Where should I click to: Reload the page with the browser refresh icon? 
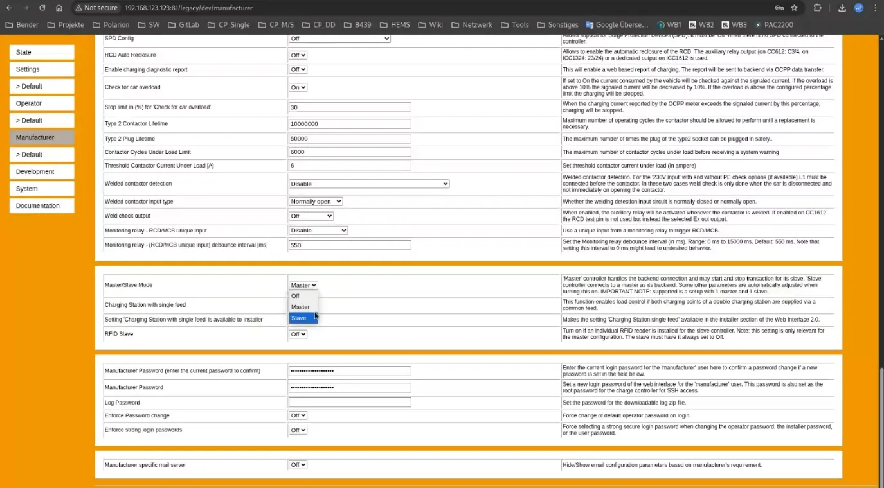(42, 8)
